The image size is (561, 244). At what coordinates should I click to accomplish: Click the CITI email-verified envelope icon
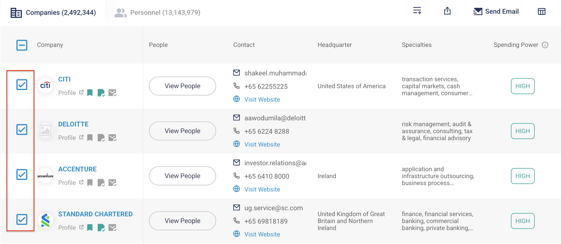tap(113, 93)
